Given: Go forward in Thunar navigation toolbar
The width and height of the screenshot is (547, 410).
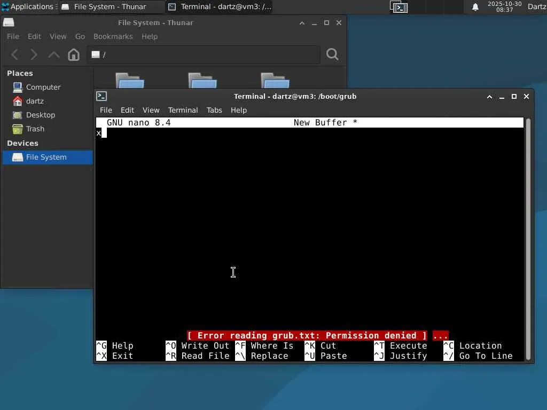Looking at the screenshot, I should pos(34,54).
